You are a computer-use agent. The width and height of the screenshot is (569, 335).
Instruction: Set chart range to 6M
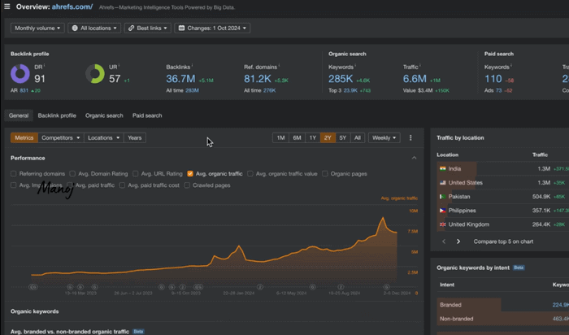click(297, 138)
